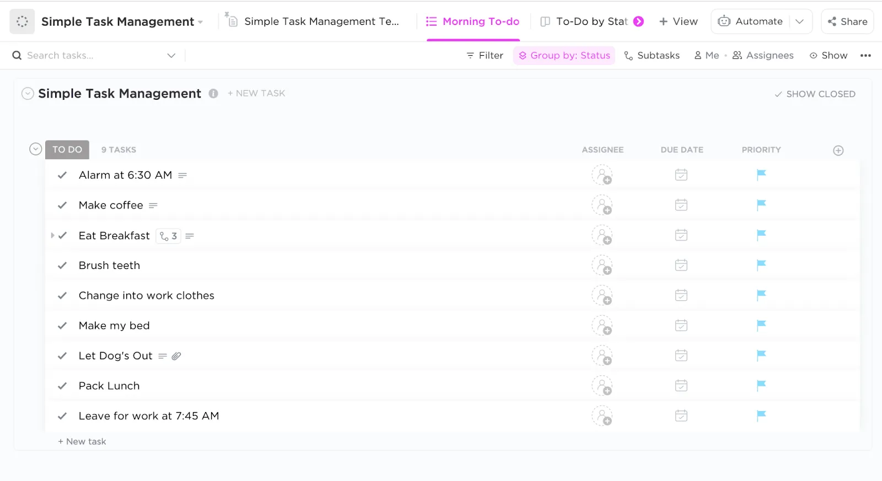The image size is (882, 481).
Task: Mark Eat Breakfast as complete
Action: tap(62, 236)
